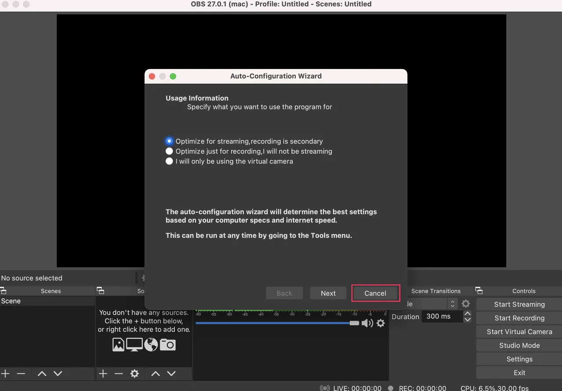Add a new source with plus button
Image resolution: width=562 pixels, height=391 pixels.
tap(103, 374)
